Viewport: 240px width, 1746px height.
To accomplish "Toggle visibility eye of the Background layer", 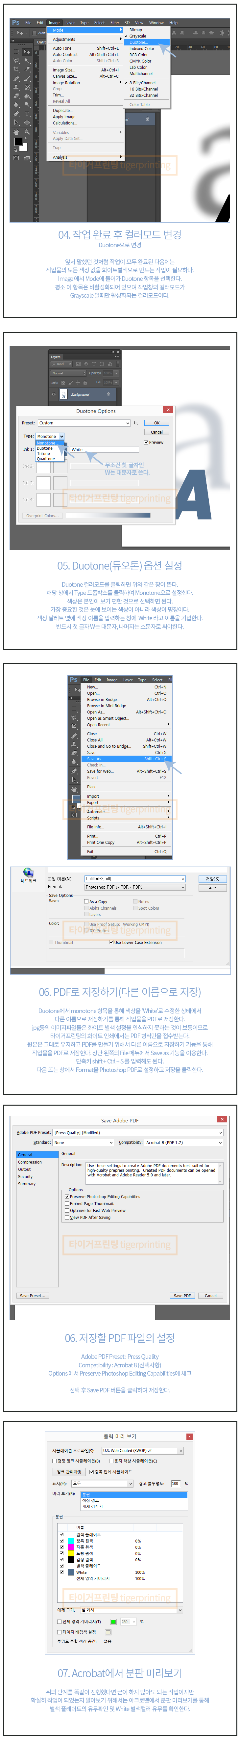I will click(53, 394).
